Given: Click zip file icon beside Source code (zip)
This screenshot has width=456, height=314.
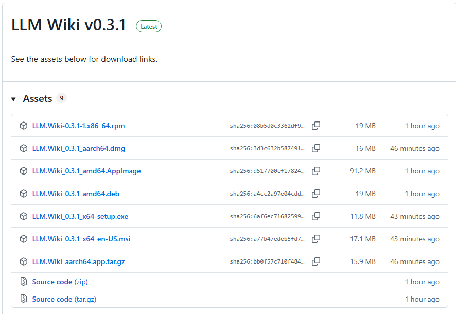Looking at the screenshot, I should (24, 282).
